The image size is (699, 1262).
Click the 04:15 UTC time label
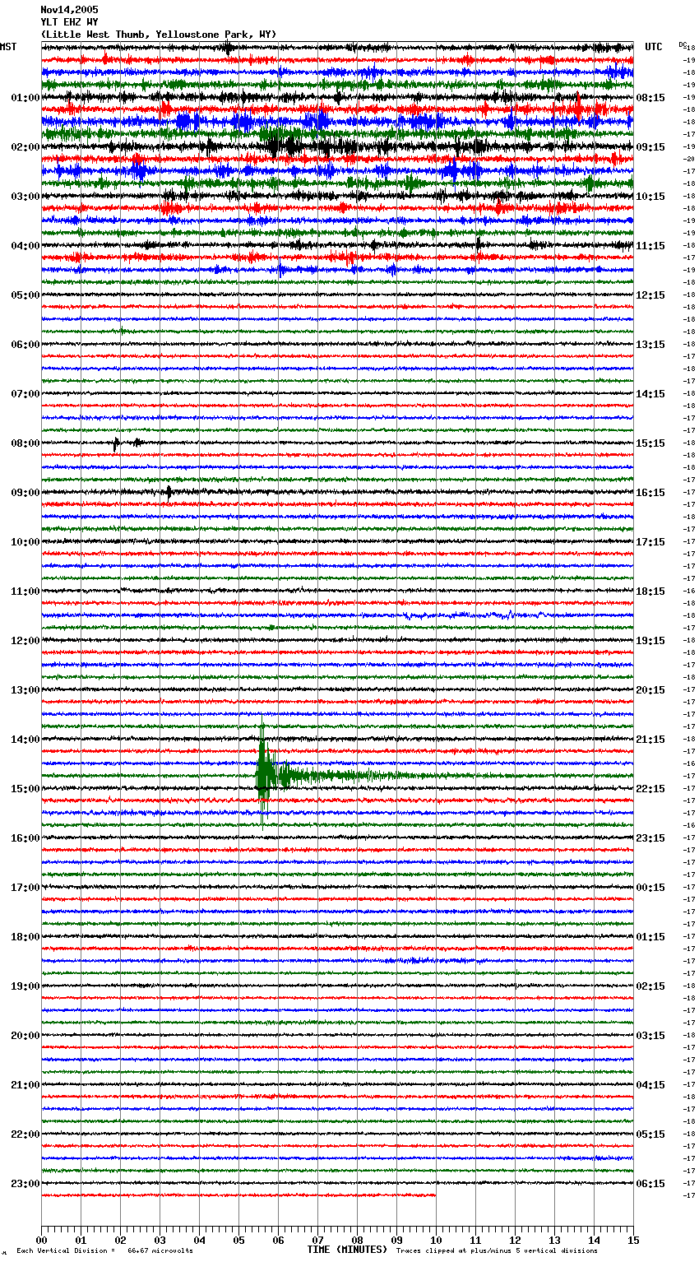click(650, 1085)
